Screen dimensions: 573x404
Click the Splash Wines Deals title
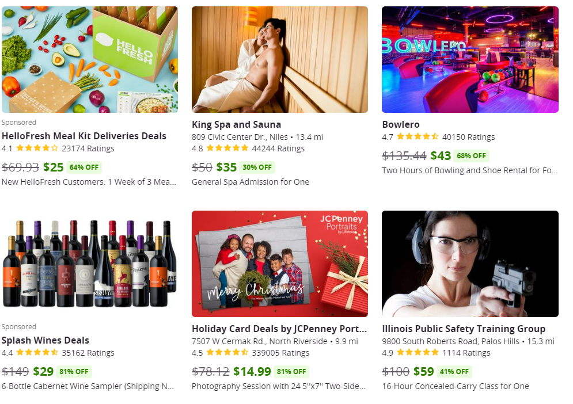[x=45, y=340]
